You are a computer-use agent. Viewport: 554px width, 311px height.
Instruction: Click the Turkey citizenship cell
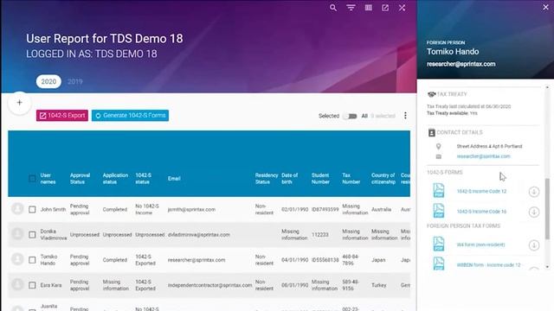coord(379,285)
